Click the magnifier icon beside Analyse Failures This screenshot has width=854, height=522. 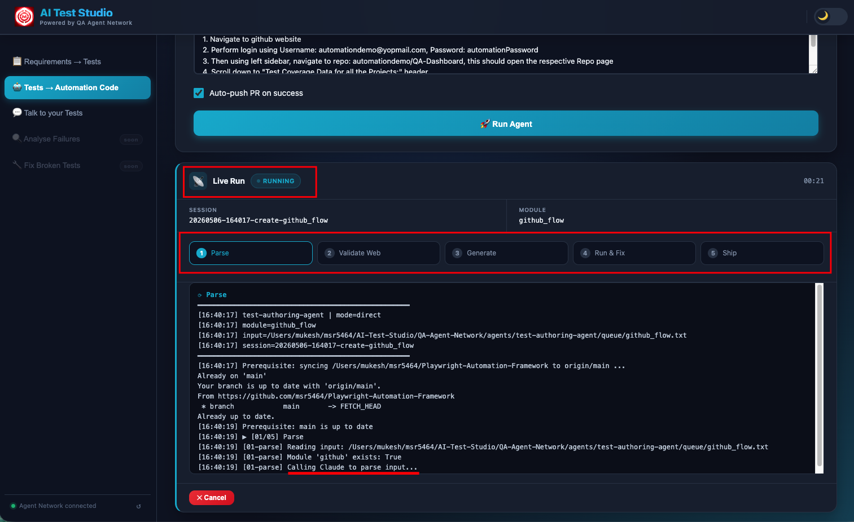(17, 138)
